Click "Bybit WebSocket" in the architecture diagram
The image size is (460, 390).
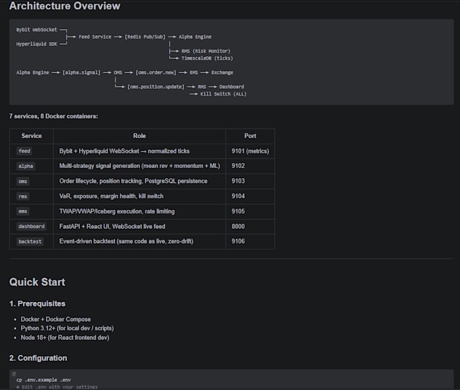tap(37, 30)
